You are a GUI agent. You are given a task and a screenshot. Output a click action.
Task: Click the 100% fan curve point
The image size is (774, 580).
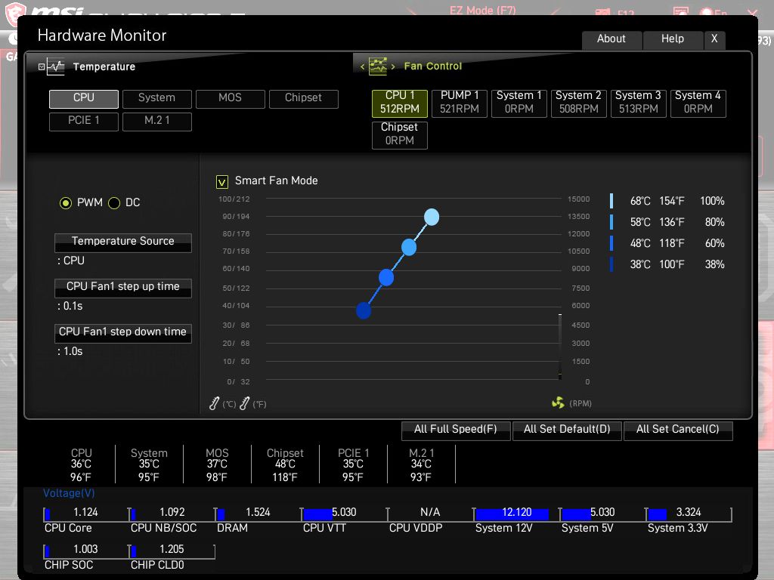(x=432, y=217)
